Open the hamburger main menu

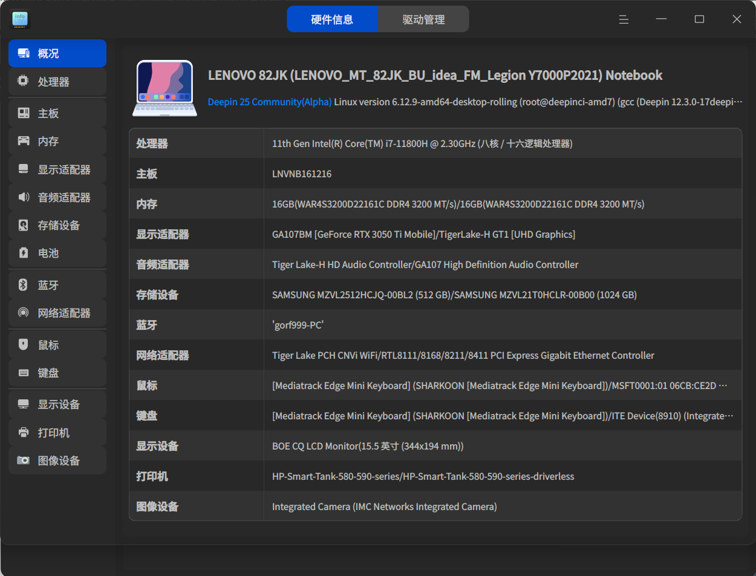624,19
